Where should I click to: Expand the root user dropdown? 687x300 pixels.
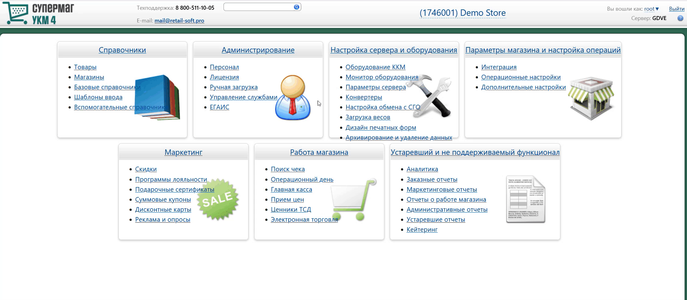[x=651, y=9]
